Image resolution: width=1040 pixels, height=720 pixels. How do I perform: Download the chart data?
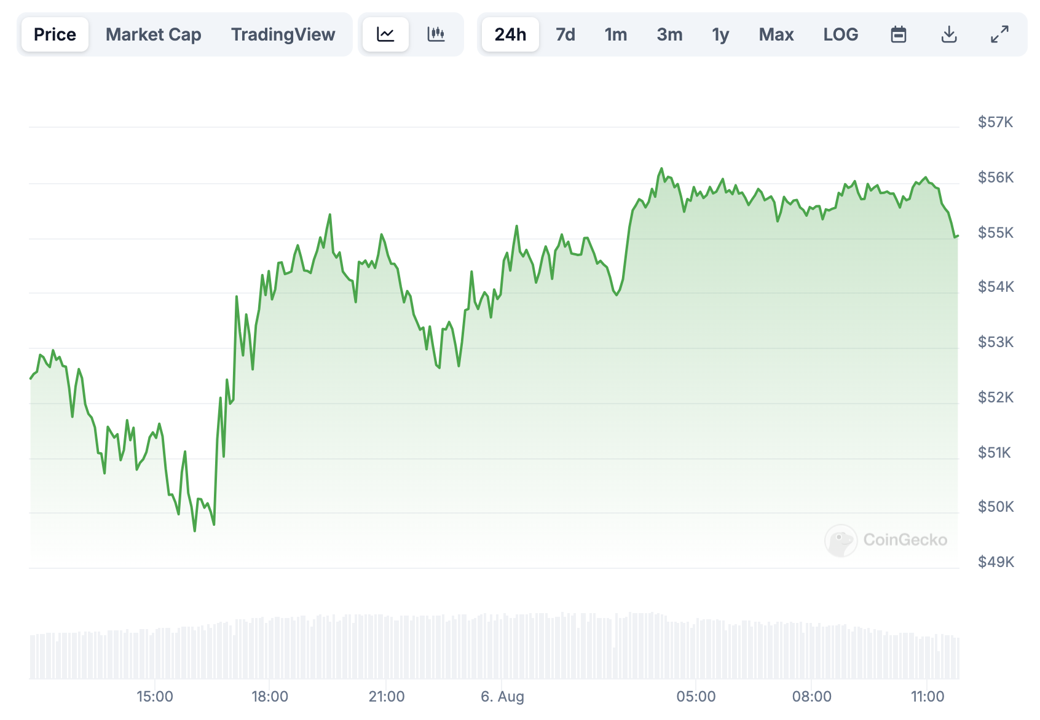tap(949, 34)
